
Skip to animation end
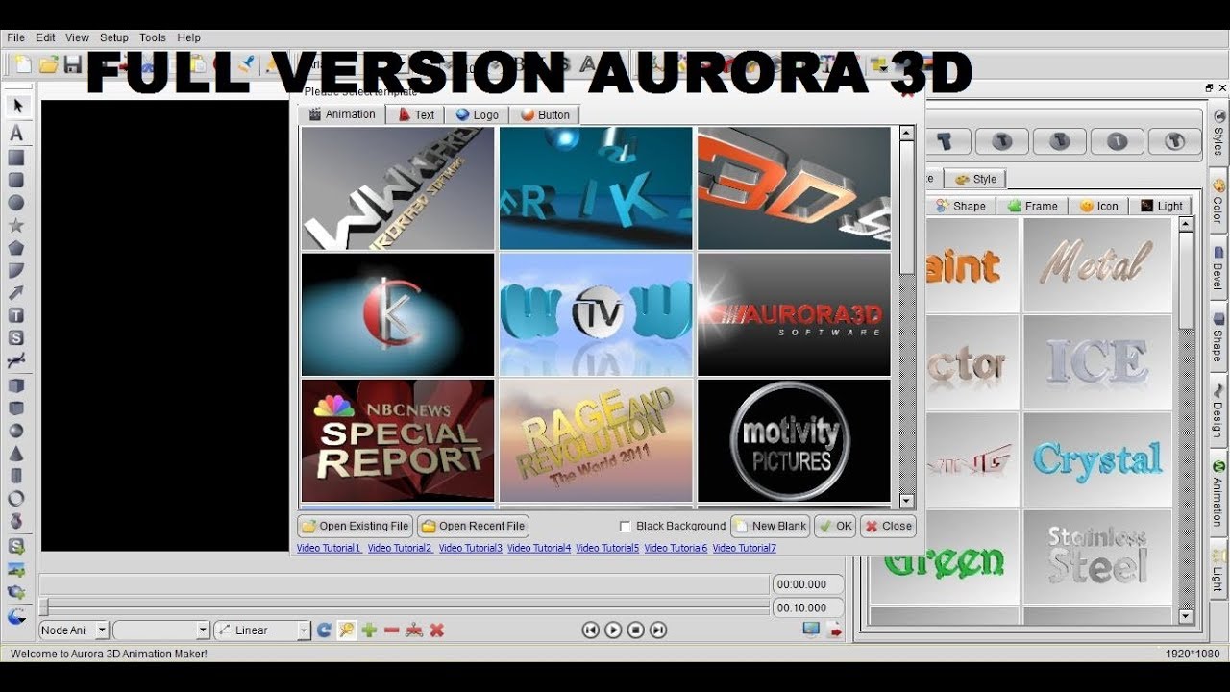coord(658,630)
